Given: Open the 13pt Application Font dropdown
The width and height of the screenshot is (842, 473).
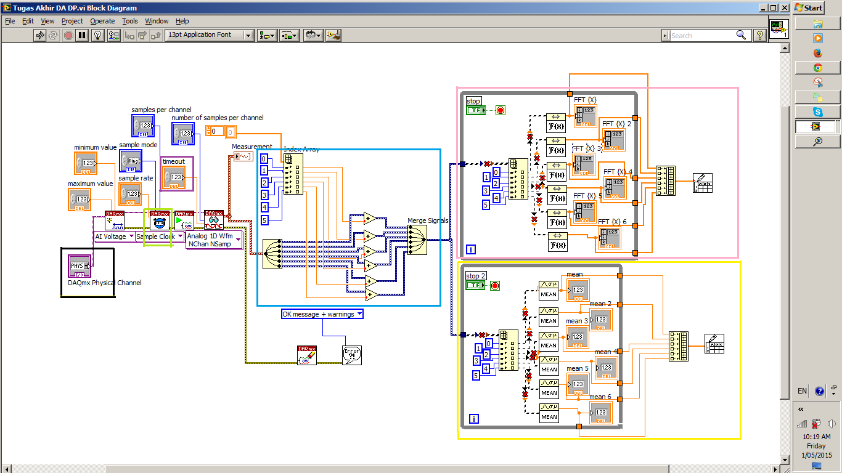Looking at the screenshot, I should pyautogui.click(x=210, y=35).
